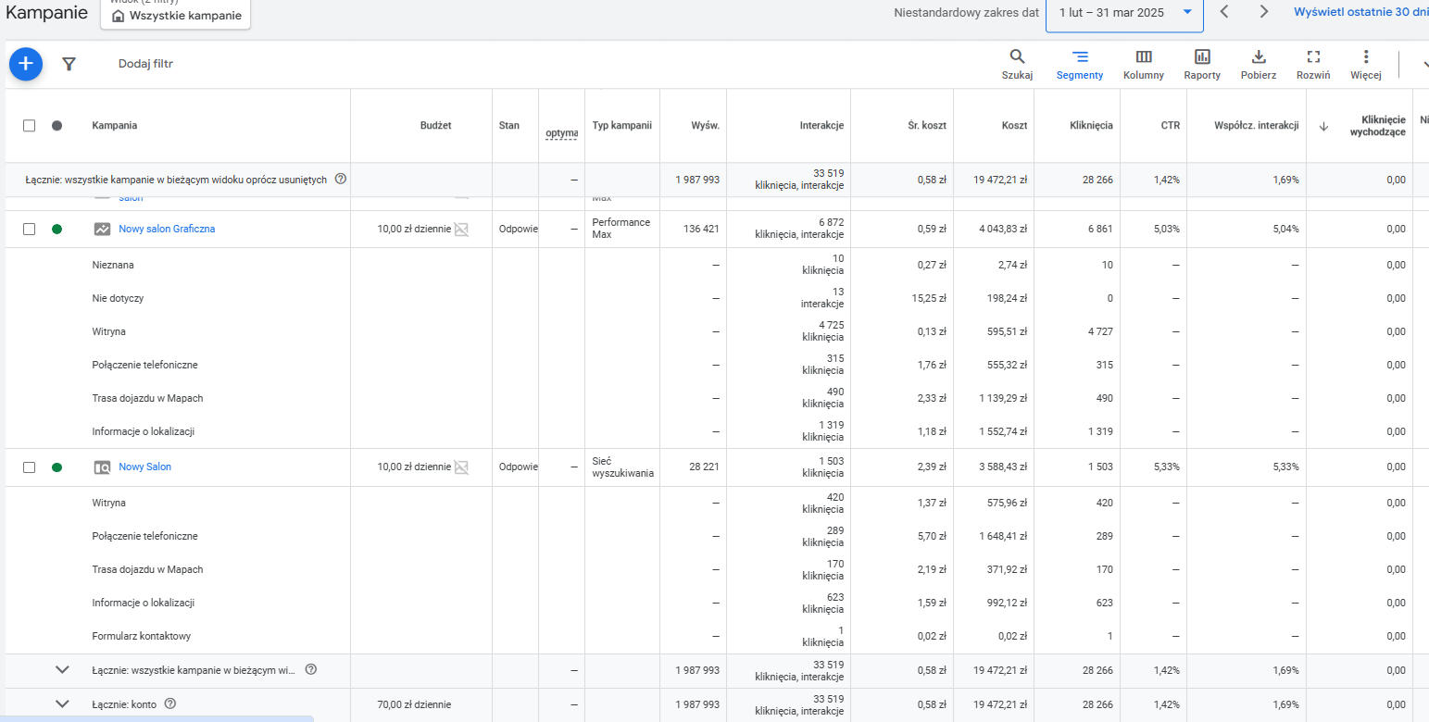Click help icon next to the top Łącznie row
This screenshot has height=722, width=1429.
341,179
